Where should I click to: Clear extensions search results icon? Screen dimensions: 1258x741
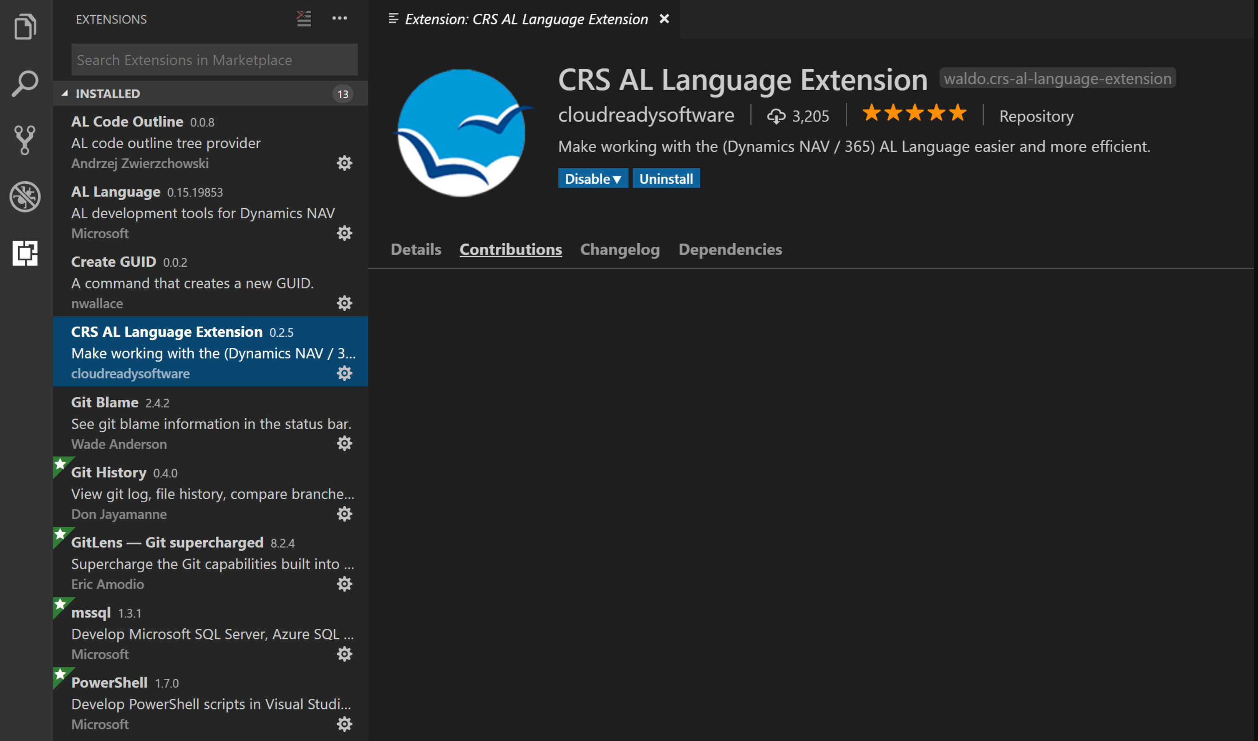pyautogui.click(x=304, y=19)
